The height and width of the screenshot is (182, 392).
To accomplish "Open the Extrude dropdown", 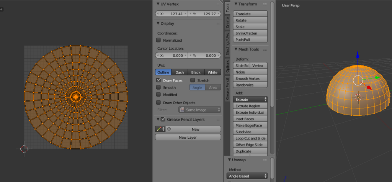I will [x=250, y=99].
